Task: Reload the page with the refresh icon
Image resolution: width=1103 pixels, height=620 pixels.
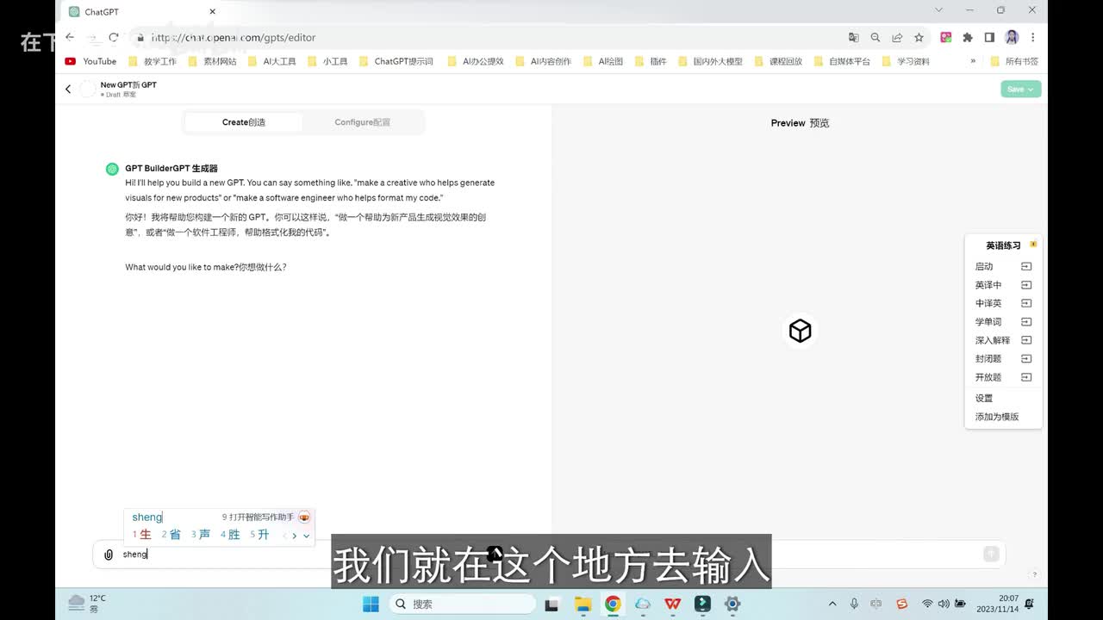Action: point(114,37)
